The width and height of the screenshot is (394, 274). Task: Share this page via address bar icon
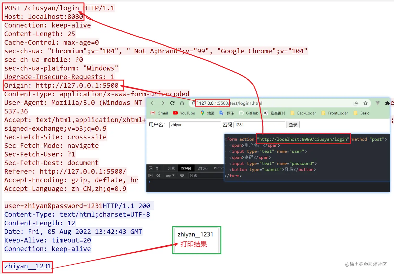tap(356, 103)
